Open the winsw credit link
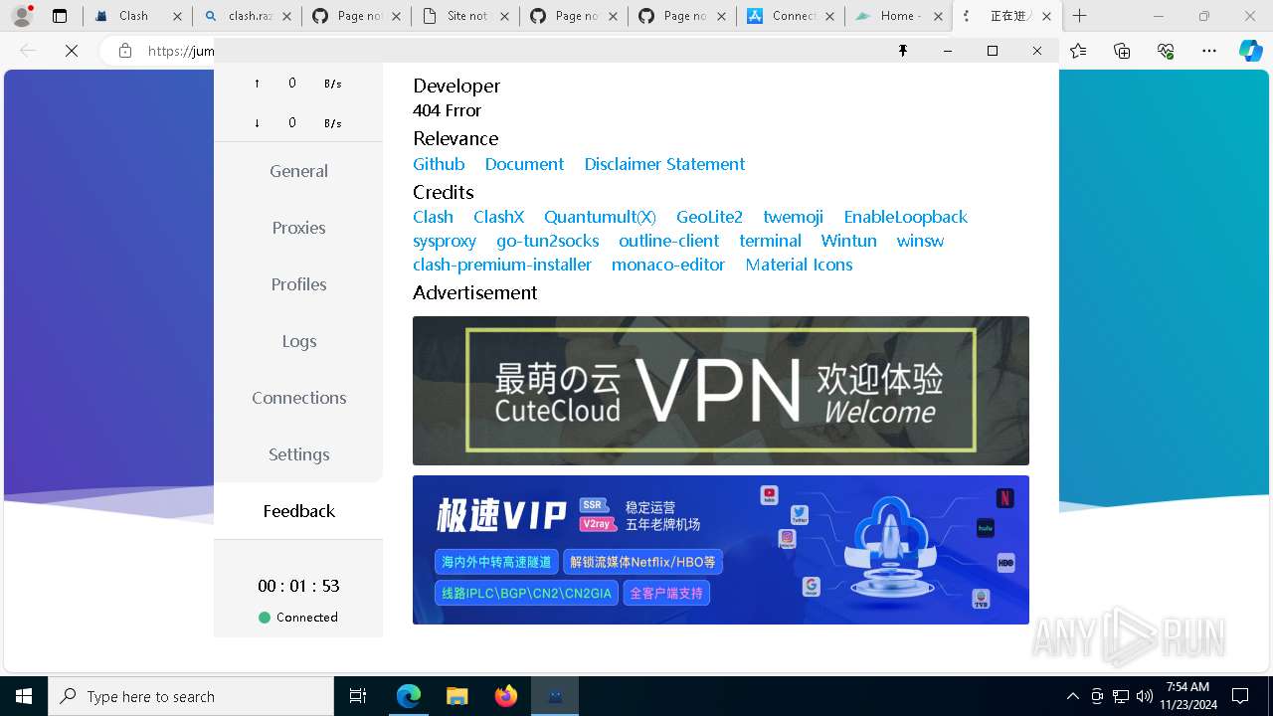This screenshot has height=716, width=1273. (x=920, y=241)
